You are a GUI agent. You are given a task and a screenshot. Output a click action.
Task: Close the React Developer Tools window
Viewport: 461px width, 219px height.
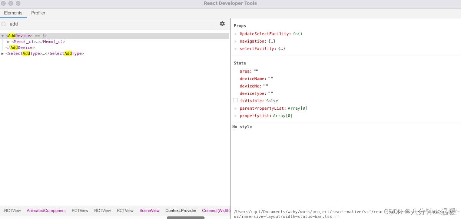point(3,3)
